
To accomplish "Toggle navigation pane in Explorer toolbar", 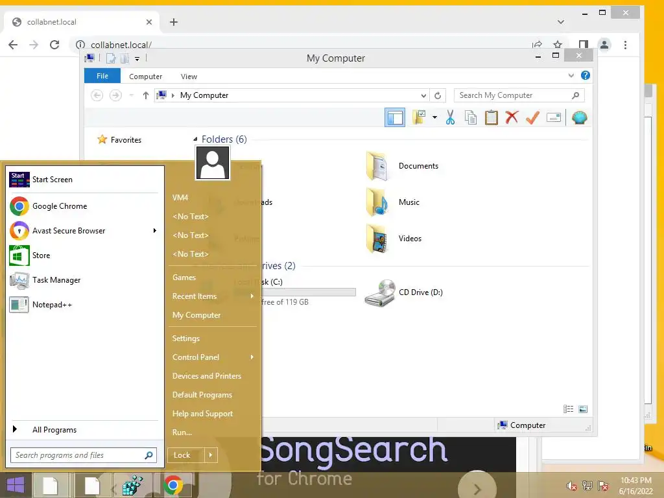I will pos(395,118).
